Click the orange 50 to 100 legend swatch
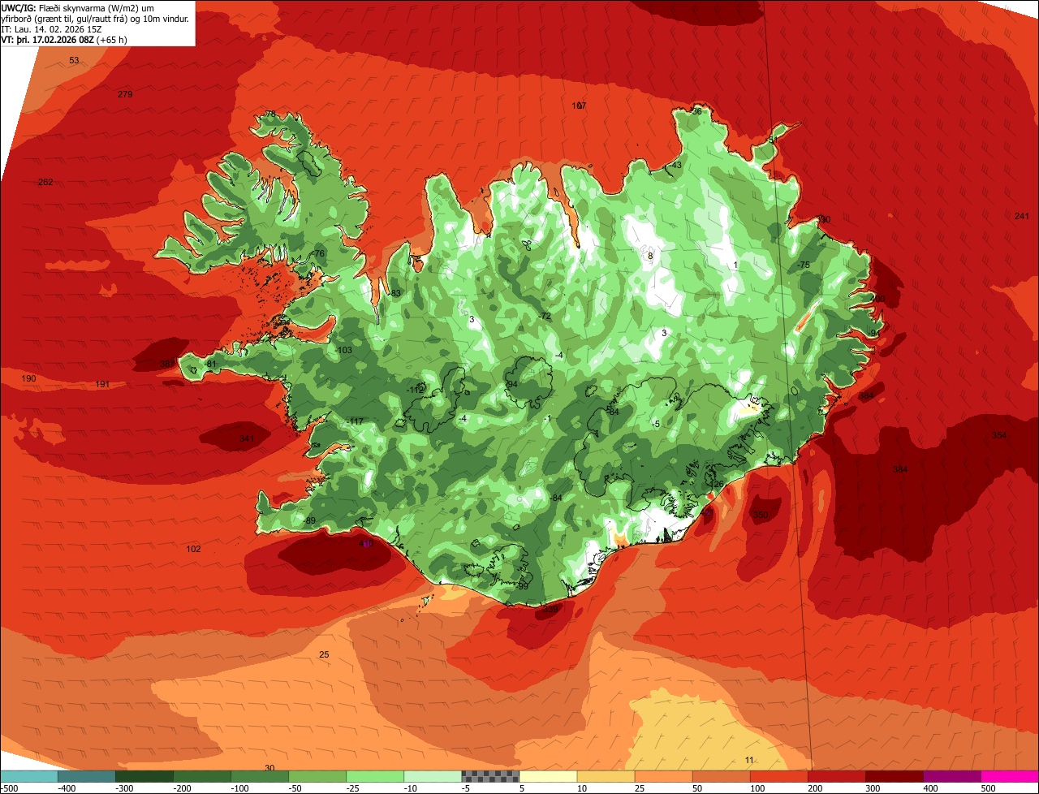The height and width of the screenshot is (794, 1039). pyautogui.click(x=721, y=776)
